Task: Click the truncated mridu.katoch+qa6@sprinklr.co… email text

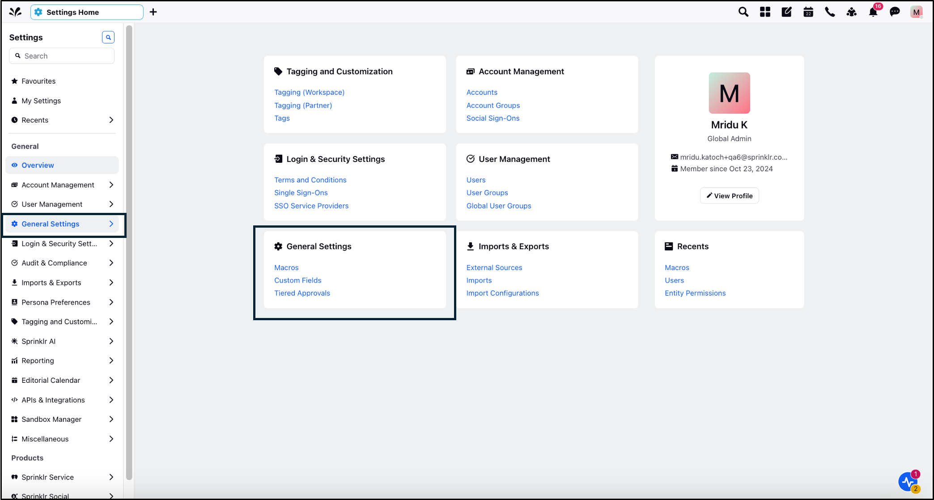Action: point(734,157)
